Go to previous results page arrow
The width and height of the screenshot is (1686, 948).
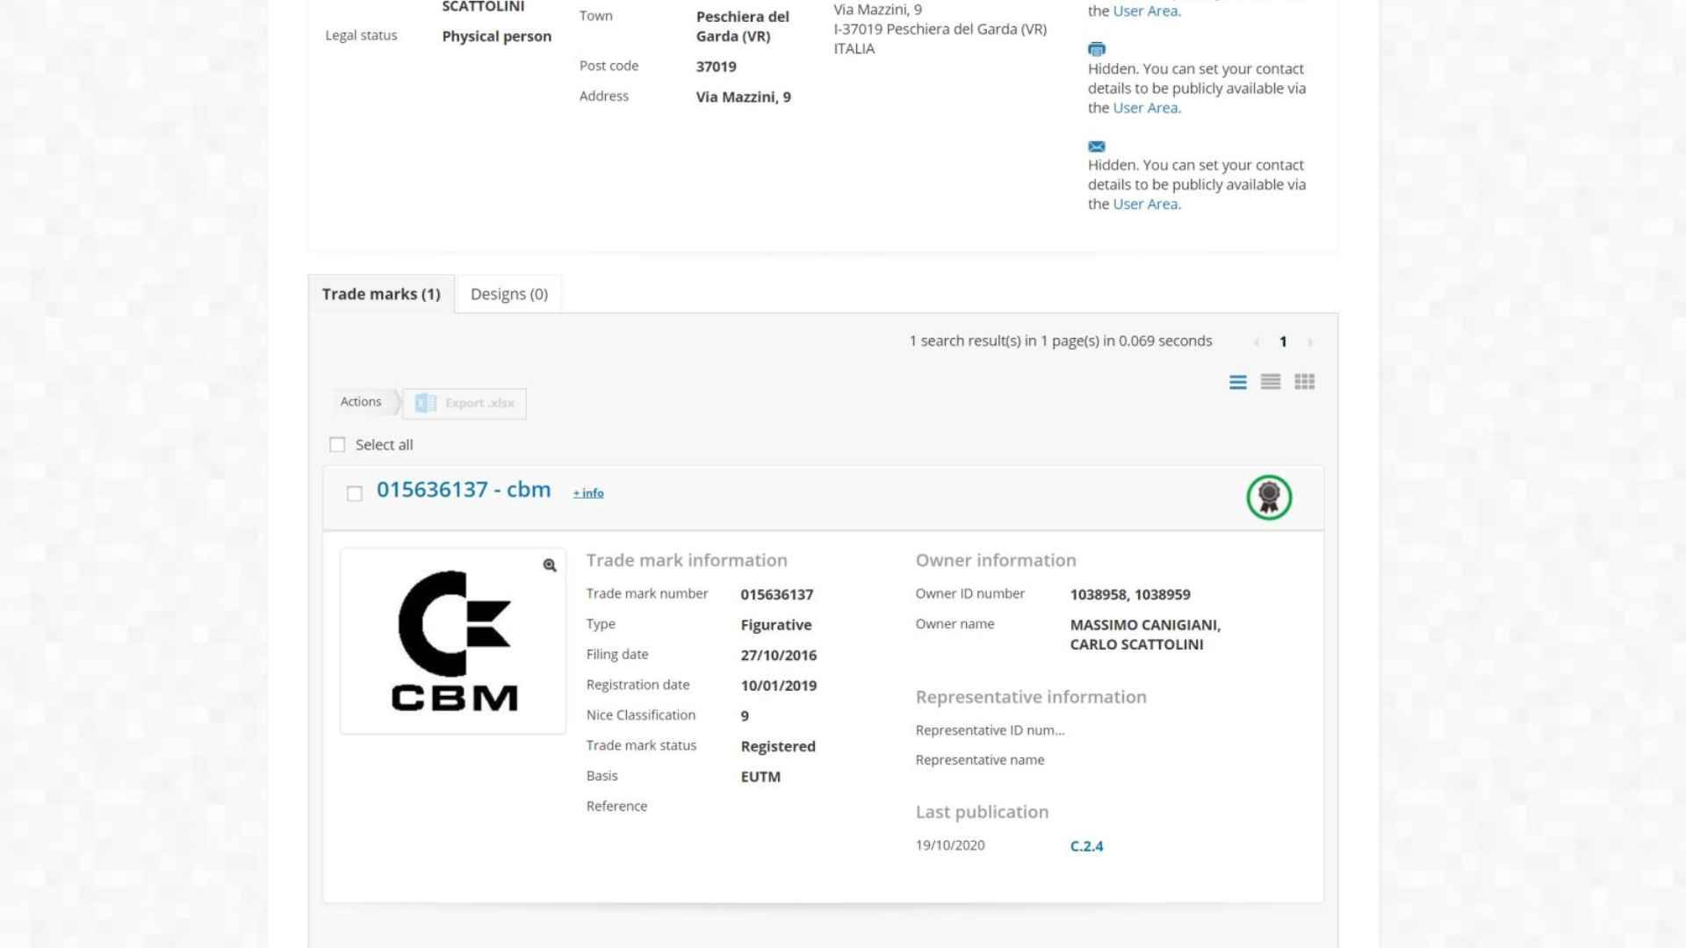[x=1257, y=342]
